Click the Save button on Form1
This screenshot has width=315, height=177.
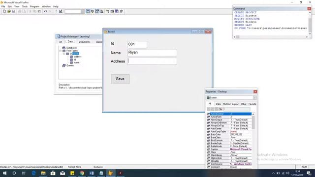(120, 79)
